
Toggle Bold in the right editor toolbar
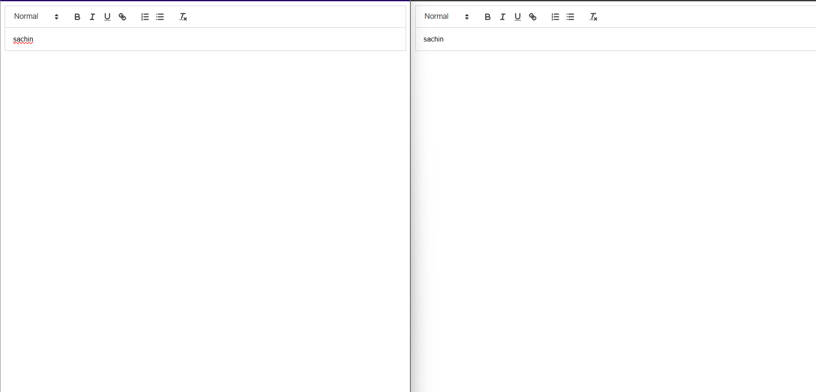(x=487, y=17)
